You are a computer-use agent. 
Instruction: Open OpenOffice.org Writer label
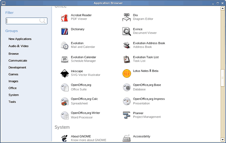coord(85,113)
